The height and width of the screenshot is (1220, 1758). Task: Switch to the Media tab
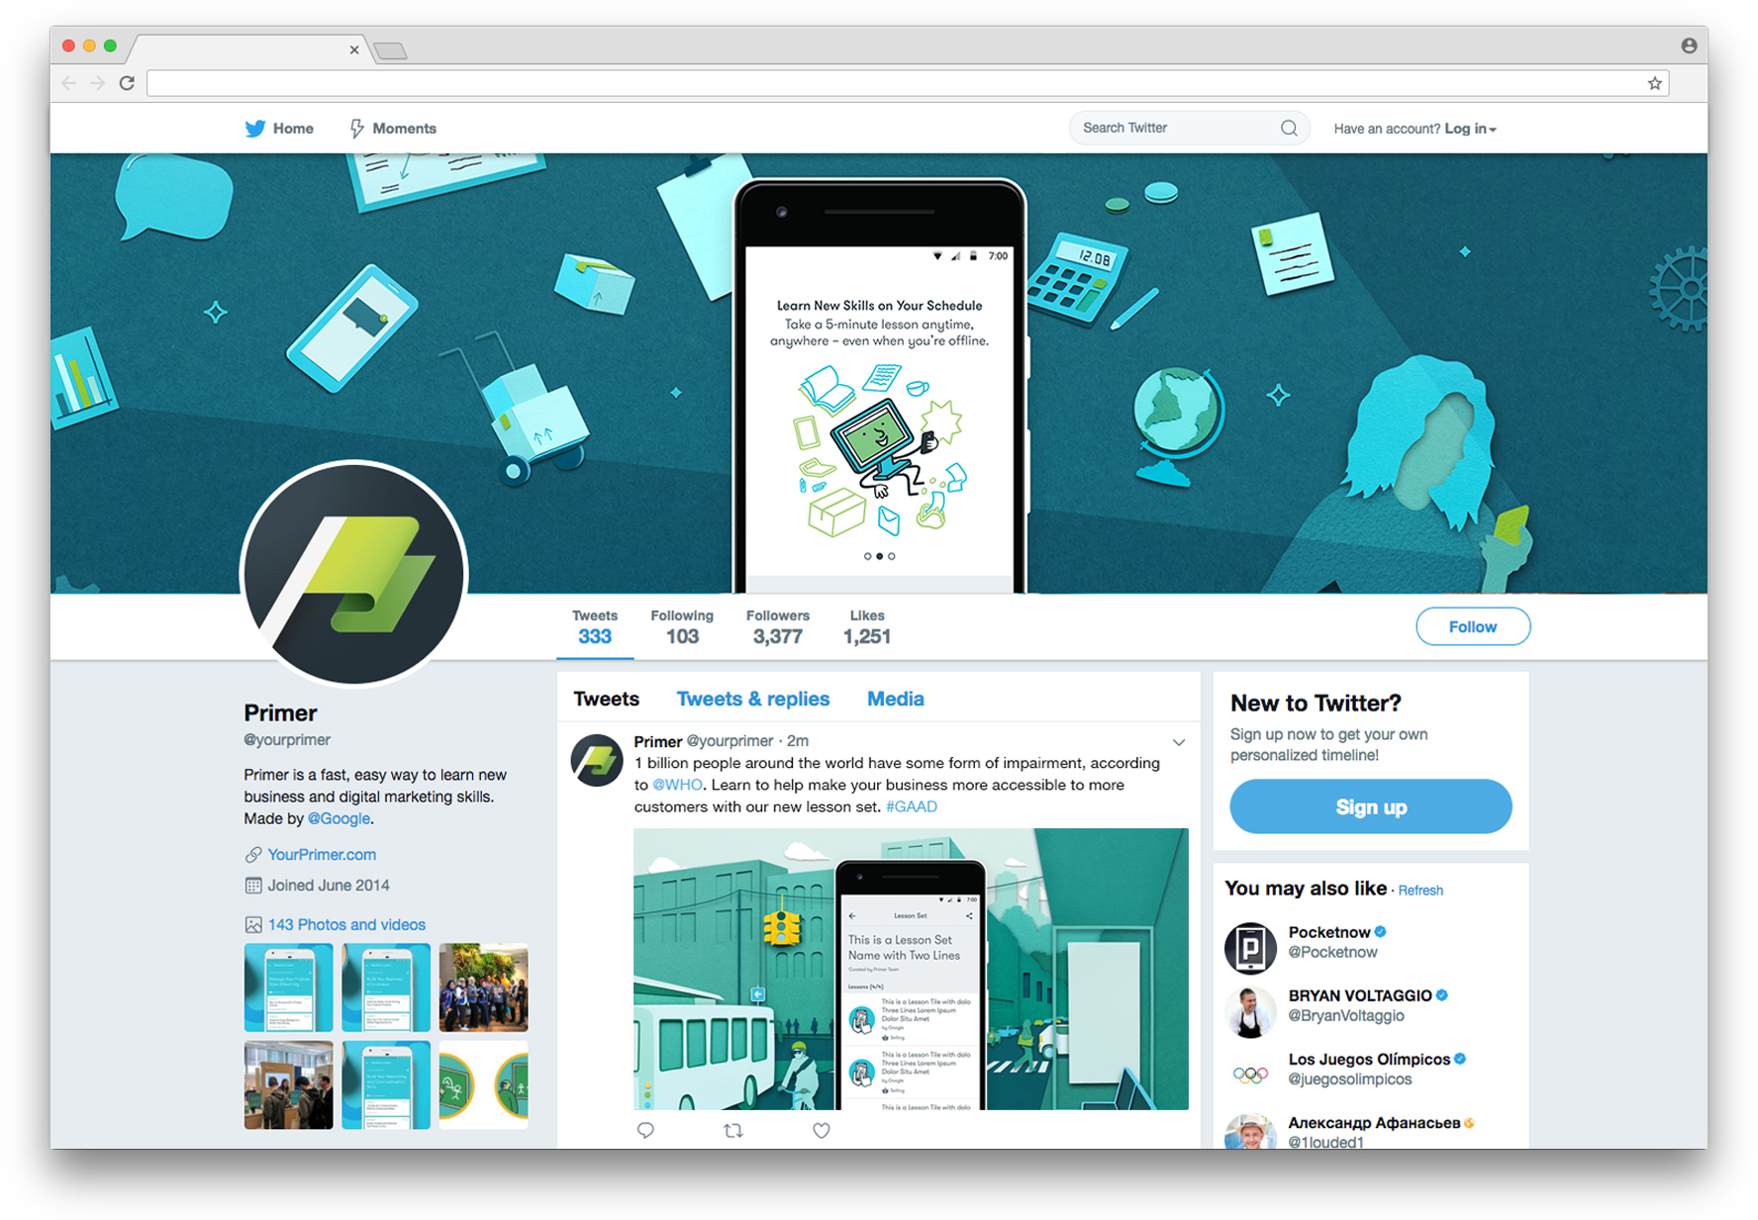pyautogui.click(x=895, y=699)
